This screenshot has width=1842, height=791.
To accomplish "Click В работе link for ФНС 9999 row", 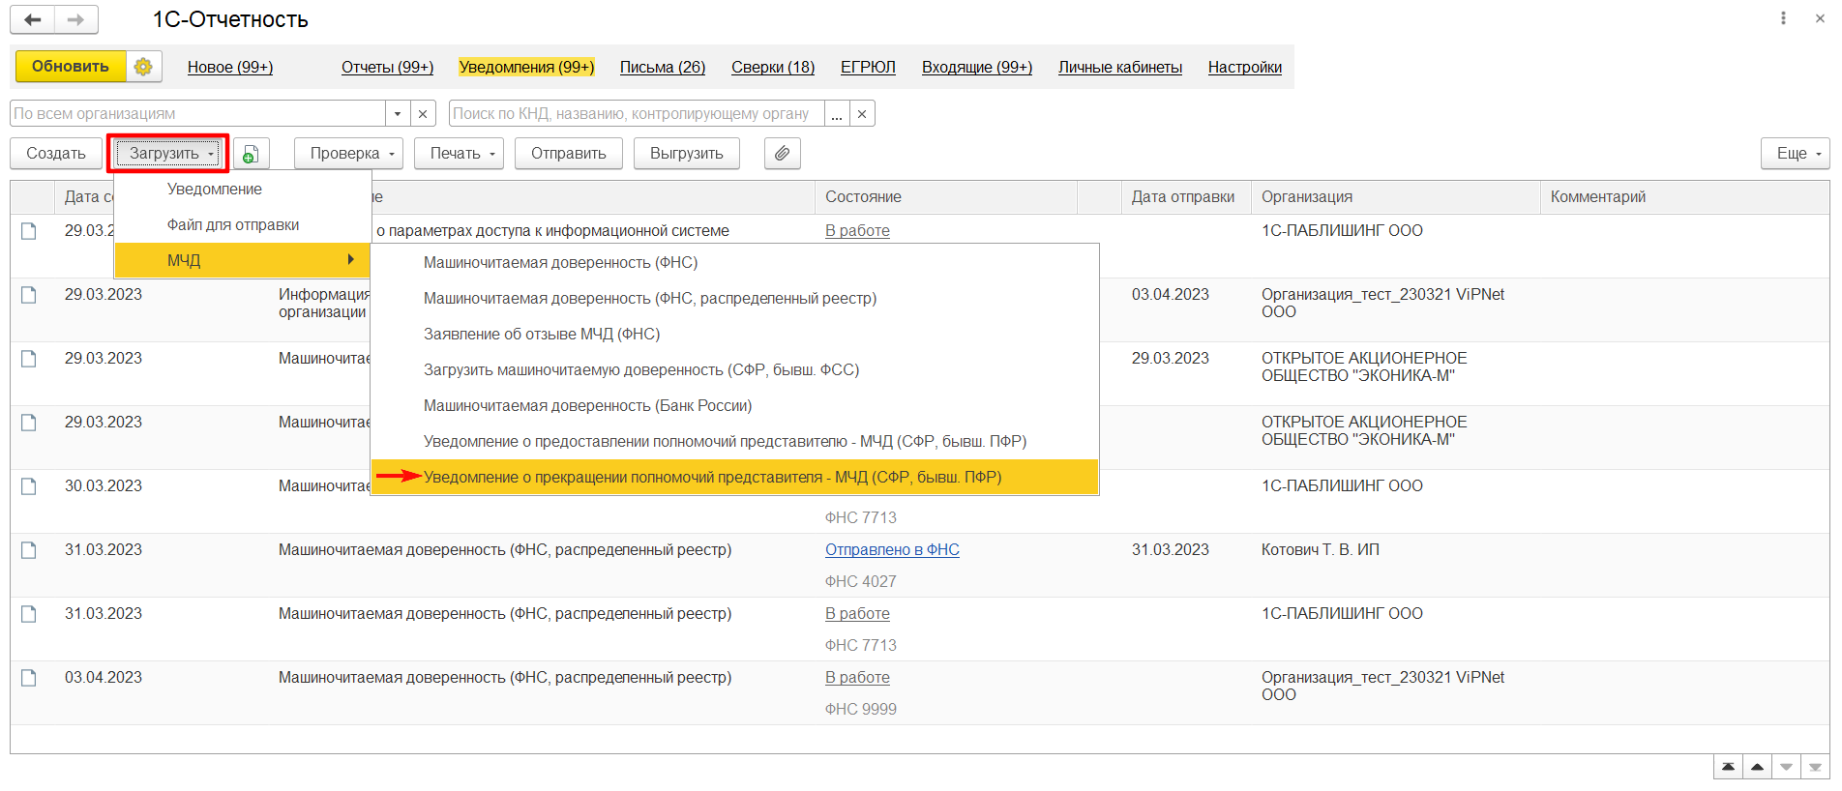I will (x=857, y=678).
